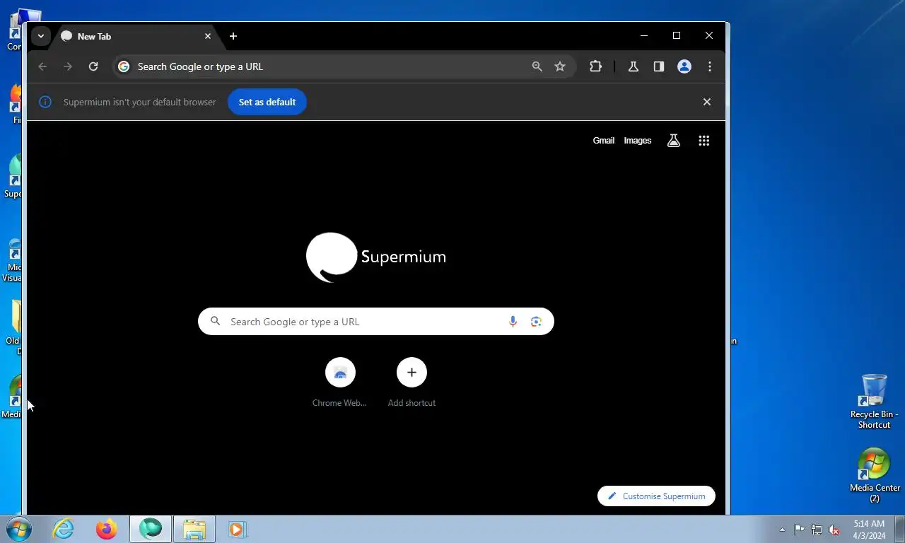The image size is (905, 543).
Task: Click the browser forward arrow
Action: click(x=68, y=66)
